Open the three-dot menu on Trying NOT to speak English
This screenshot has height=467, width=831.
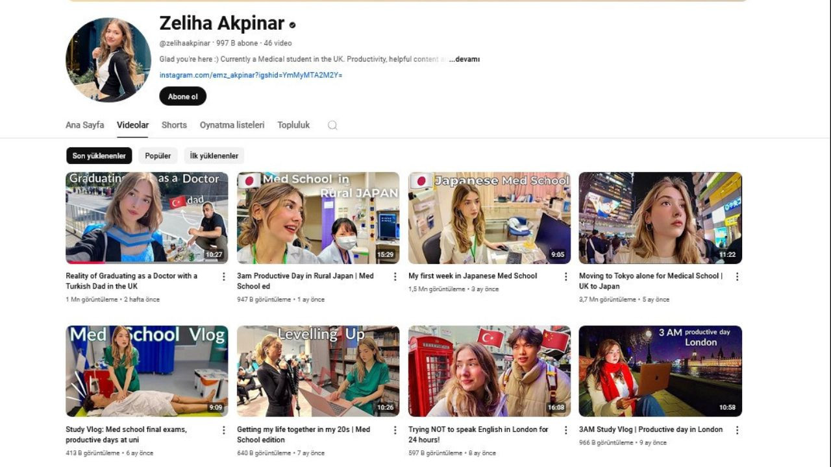click(x=566, y=429)
